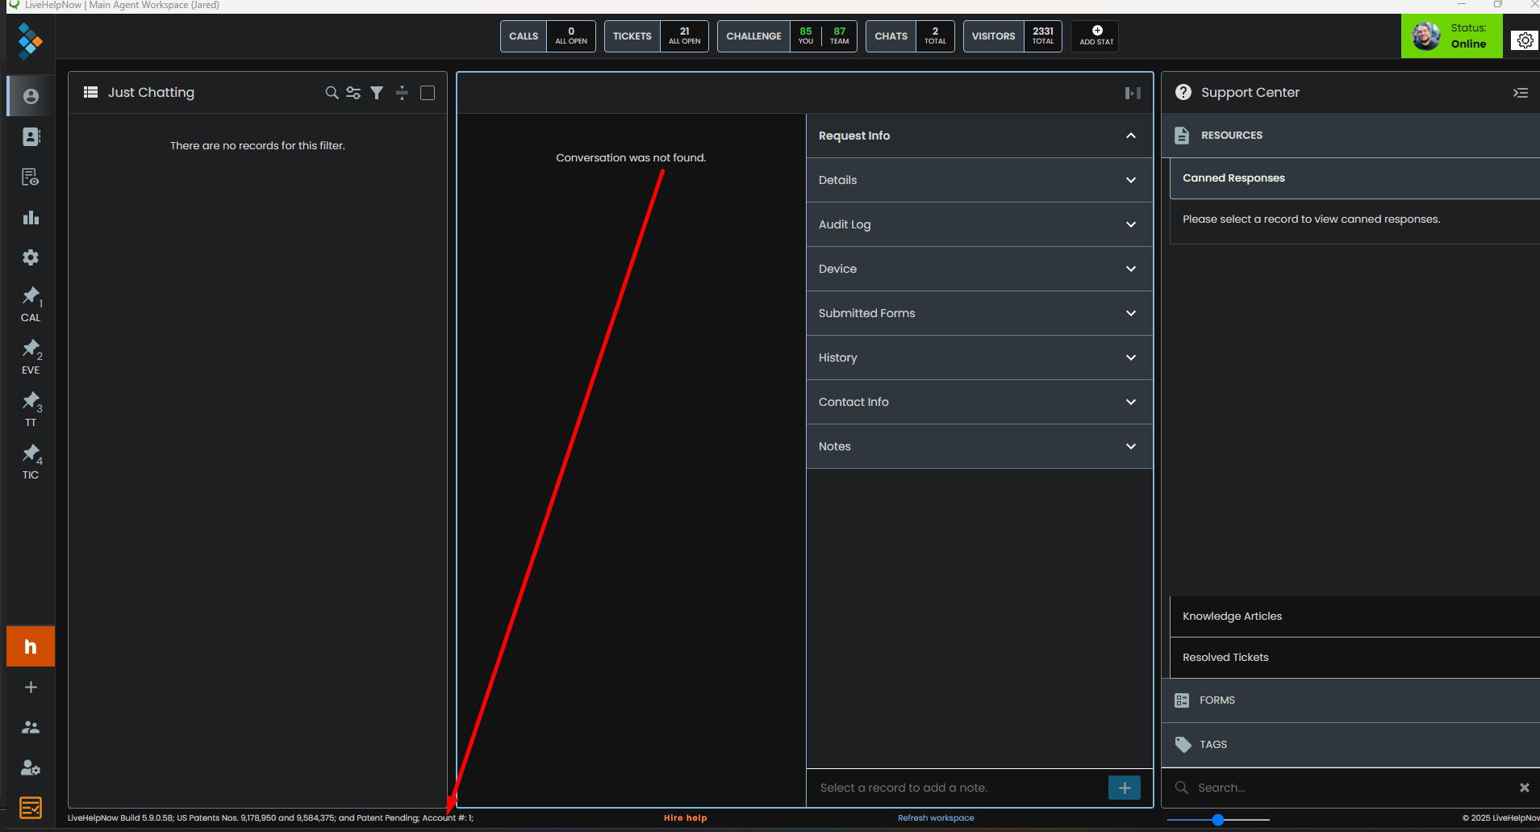
Task: Tick the select-all checkbox in Just Chatting
Action: coord(428,93)
